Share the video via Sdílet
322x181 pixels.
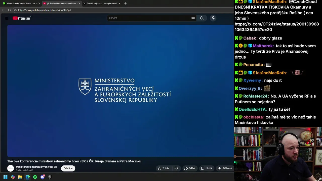click(x=190, y=168)
